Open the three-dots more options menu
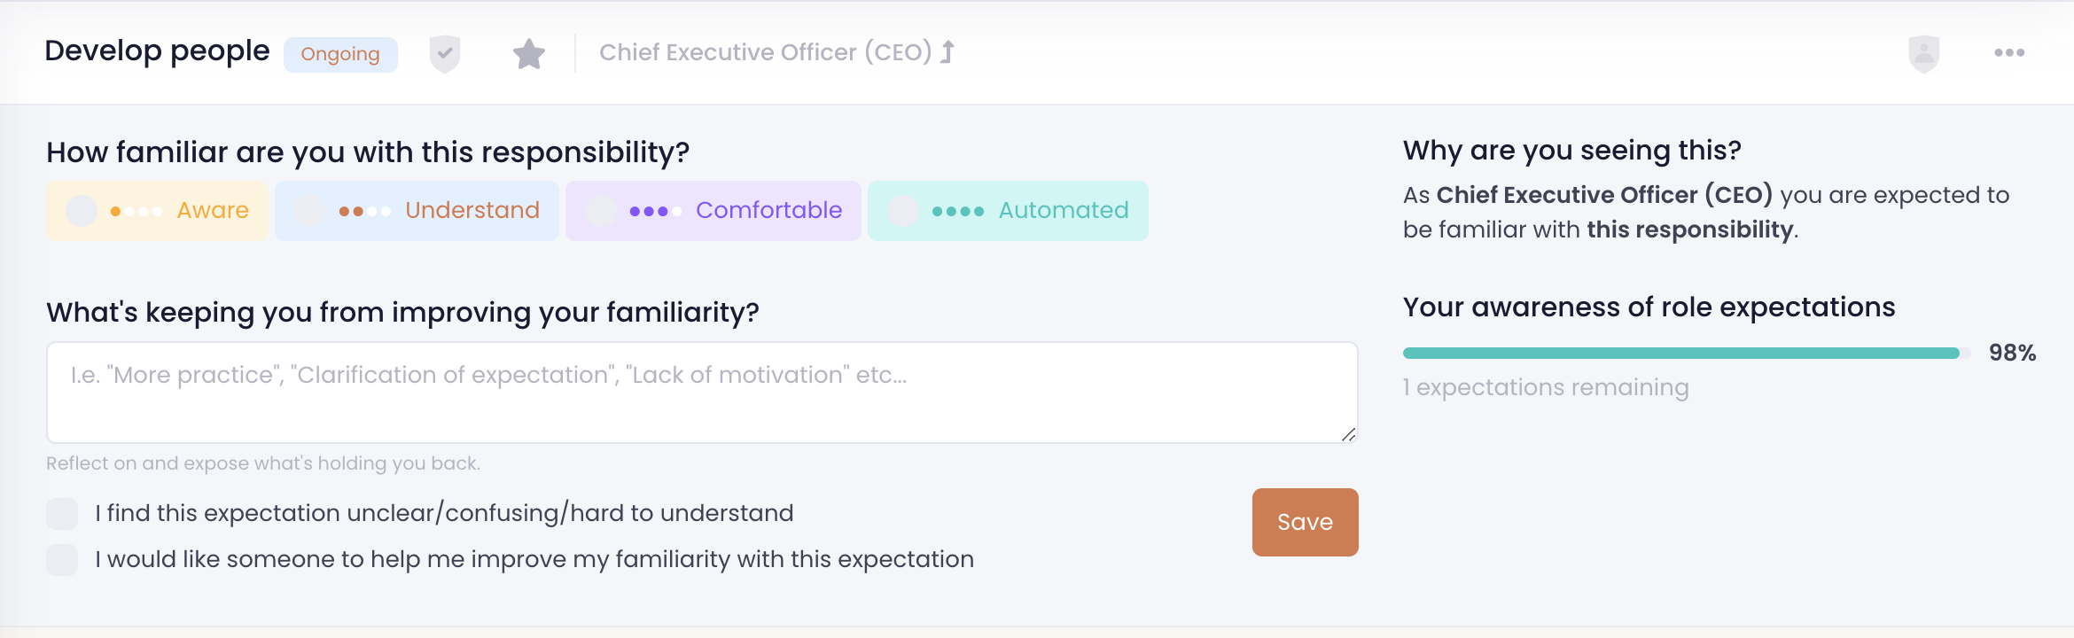The width and height of the screenshot is (2074, 638). (x=2009, y=53)
